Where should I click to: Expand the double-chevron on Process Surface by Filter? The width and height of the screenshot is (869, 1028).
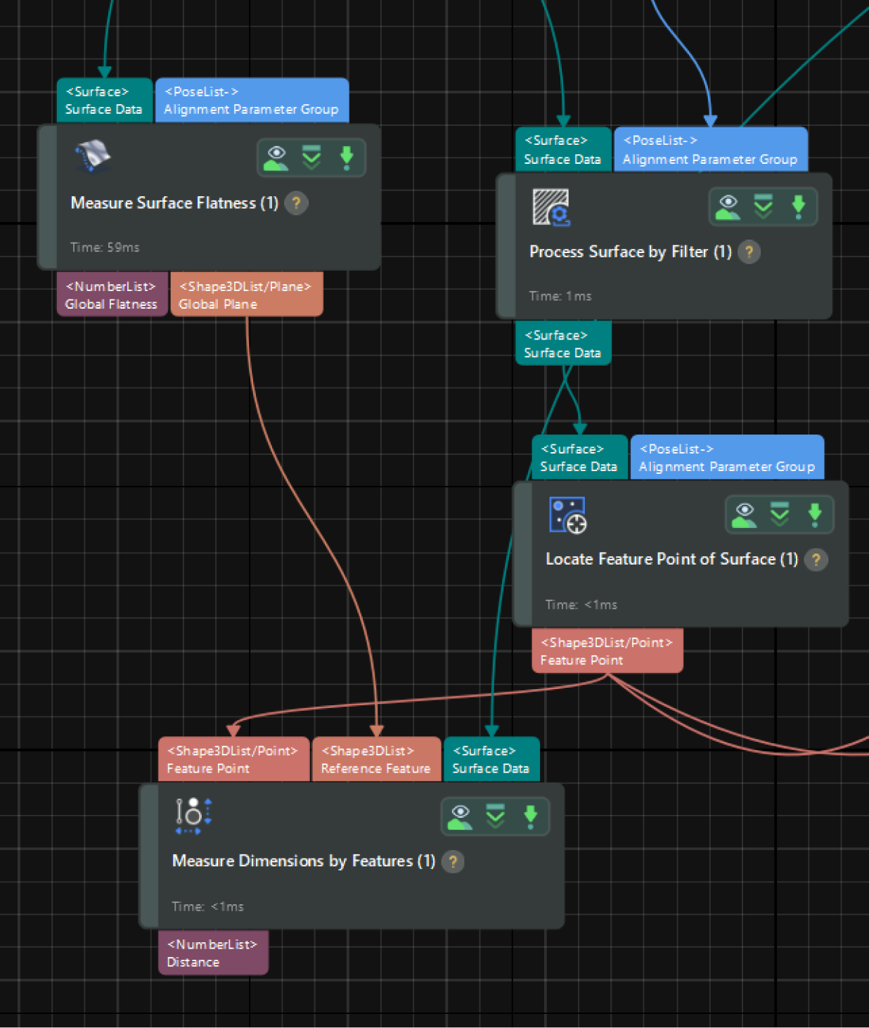[763, 207]
